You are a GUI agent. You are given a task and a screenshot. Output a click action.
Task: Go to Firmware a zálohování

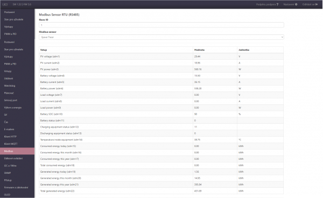point(16,187)
